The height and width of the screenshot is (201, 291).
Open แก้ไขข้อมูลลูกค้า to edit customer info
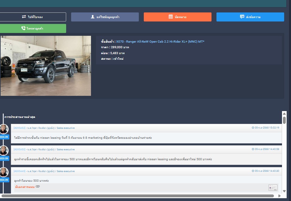(105, 17)
